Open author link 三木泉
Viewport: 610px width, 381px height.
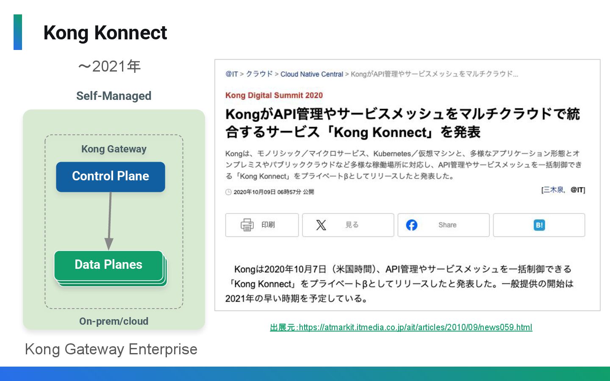click(553, 190)
